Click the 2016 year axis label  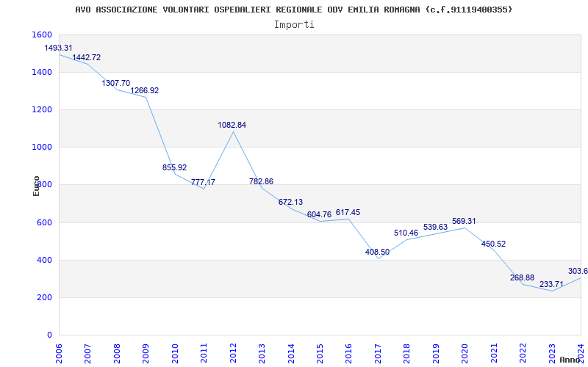point(348,352)
